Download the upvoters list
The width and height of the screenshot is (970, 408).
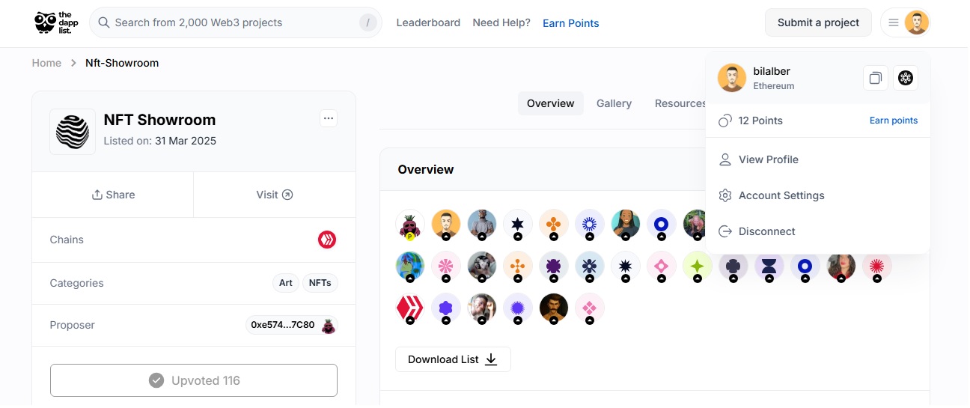click(453, 359)
